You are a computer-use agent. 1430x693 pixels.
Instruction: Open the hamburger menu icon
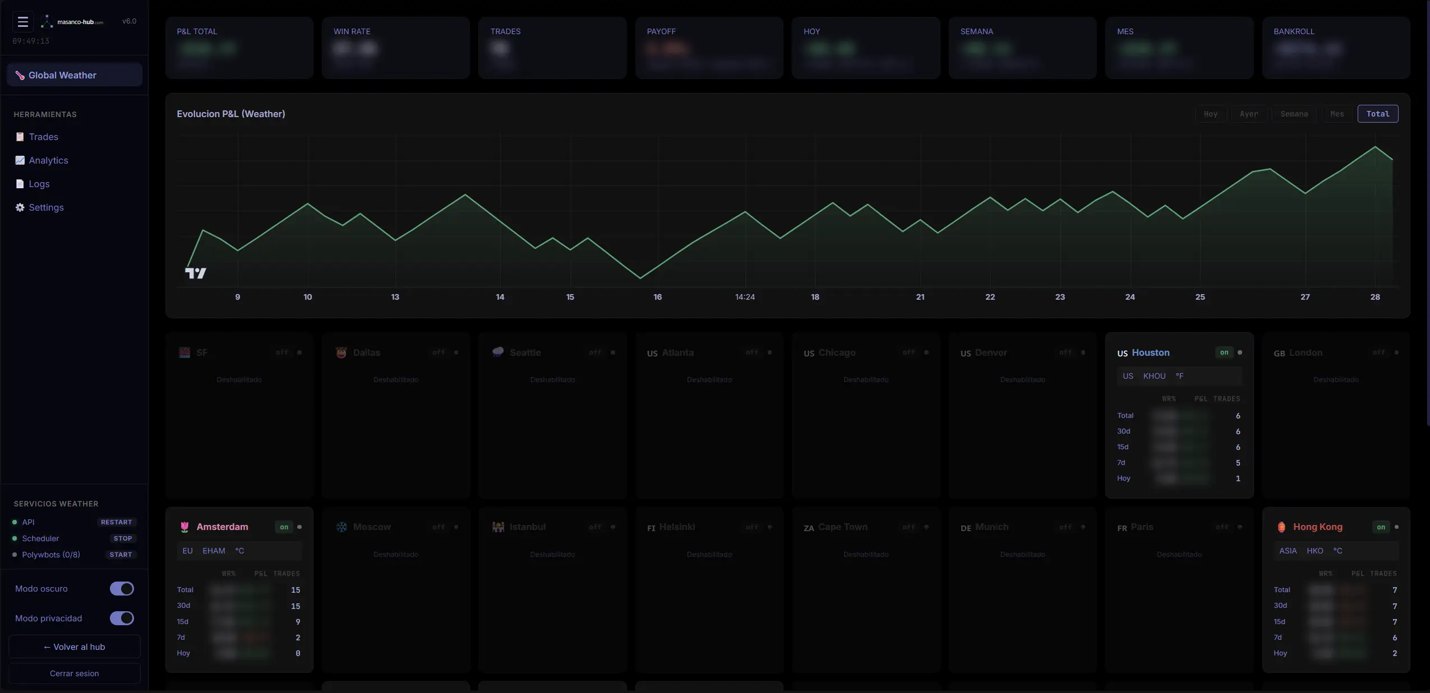(x=23, y=22)
